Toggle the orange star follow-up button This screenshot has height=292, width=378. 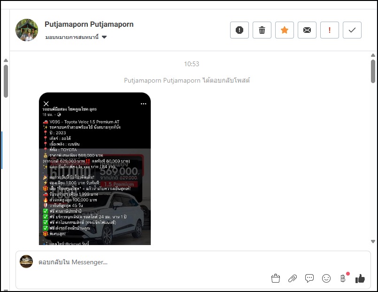tap(285, 30)
